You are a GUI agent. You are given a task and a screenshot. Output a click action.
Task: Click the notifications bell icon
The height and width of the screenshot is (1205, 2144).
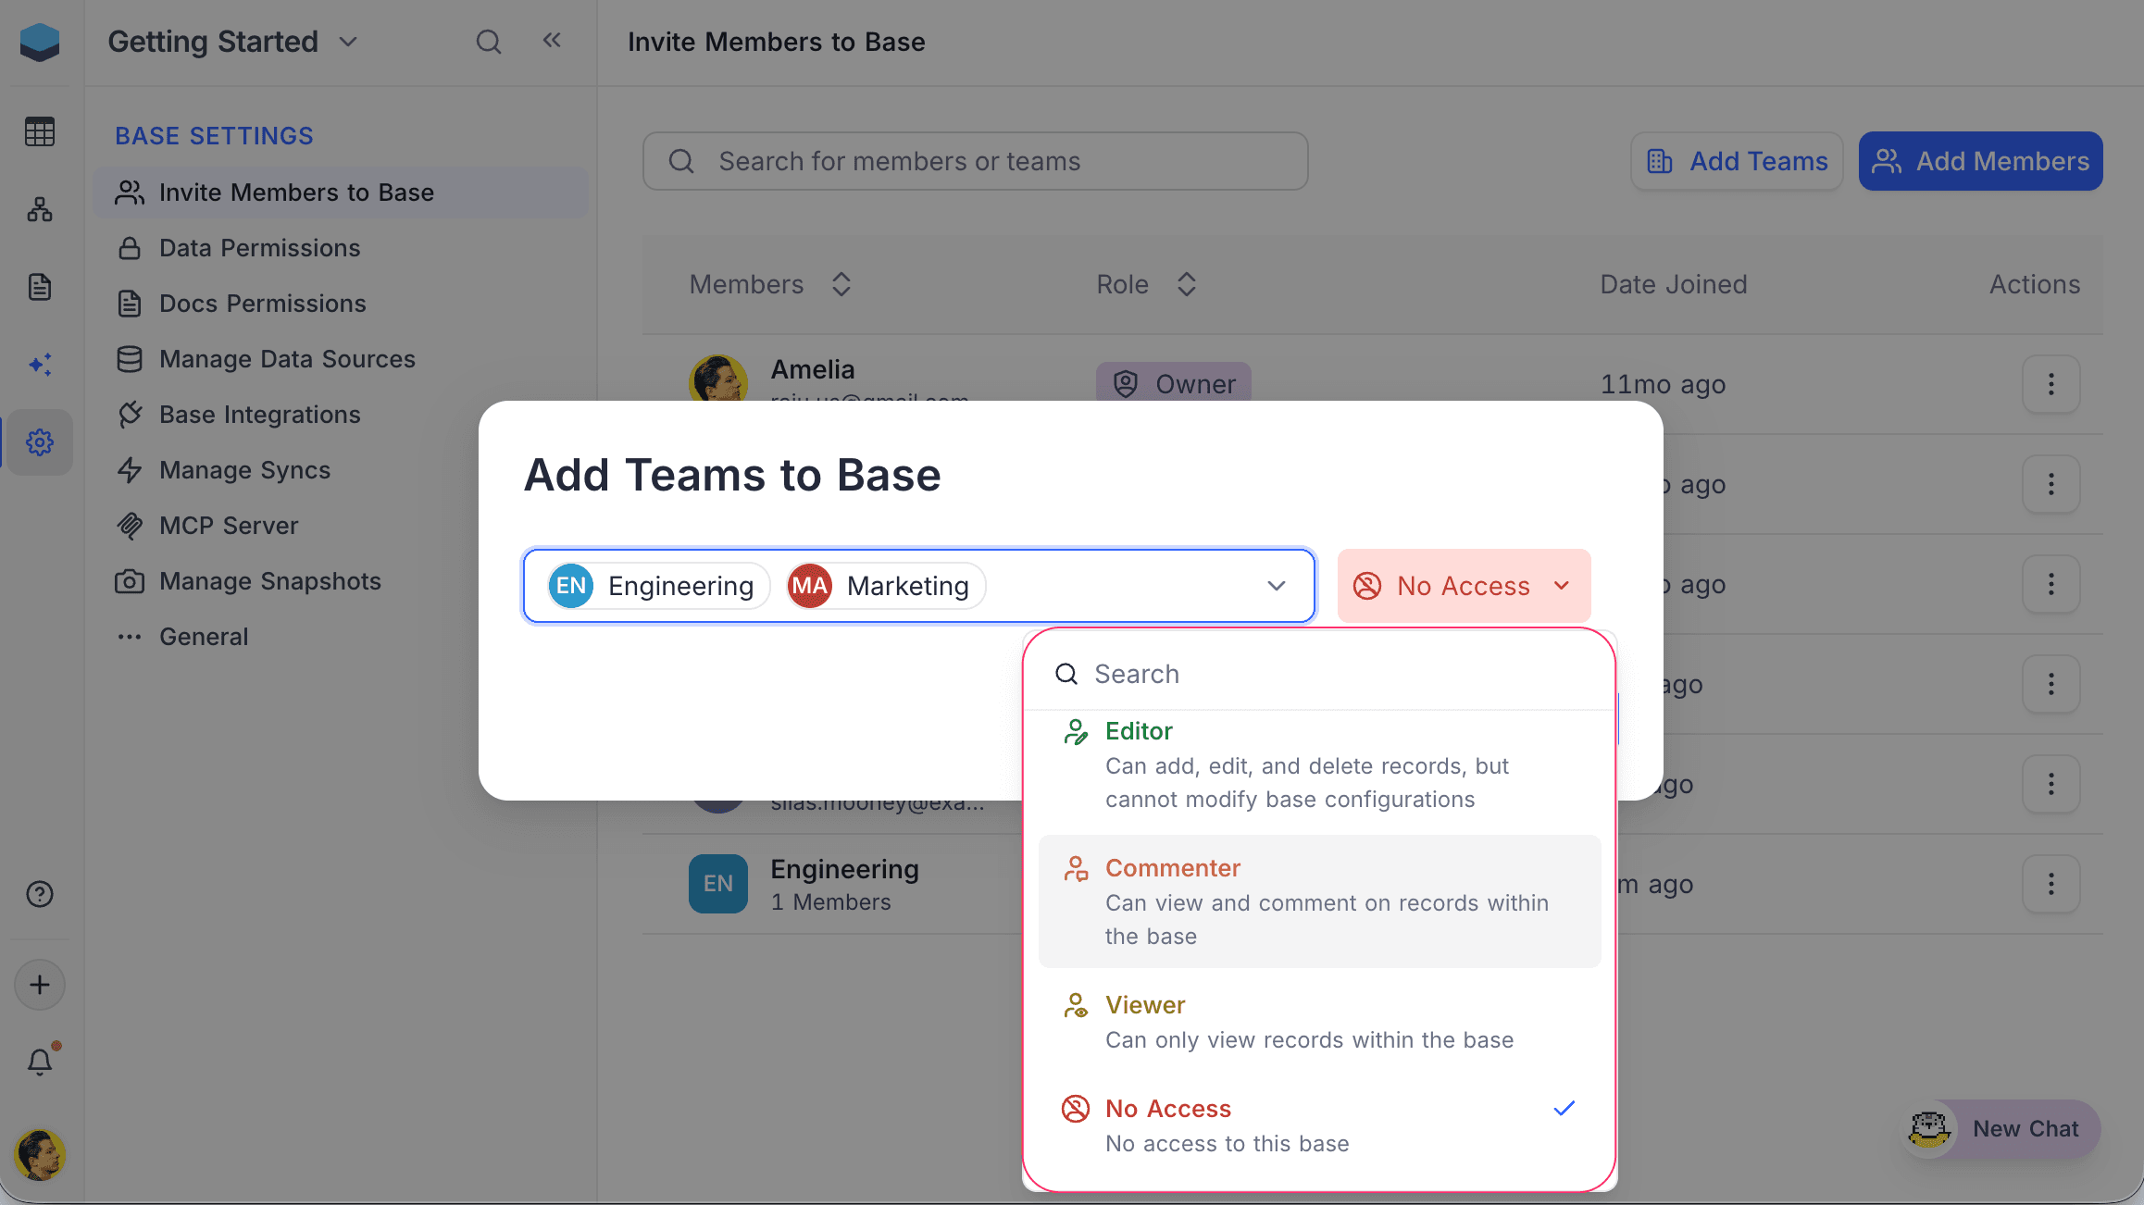40,1062
